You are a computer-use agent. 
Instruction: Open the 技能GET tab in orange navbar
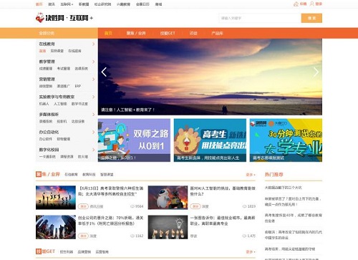(x=168, y=33)
